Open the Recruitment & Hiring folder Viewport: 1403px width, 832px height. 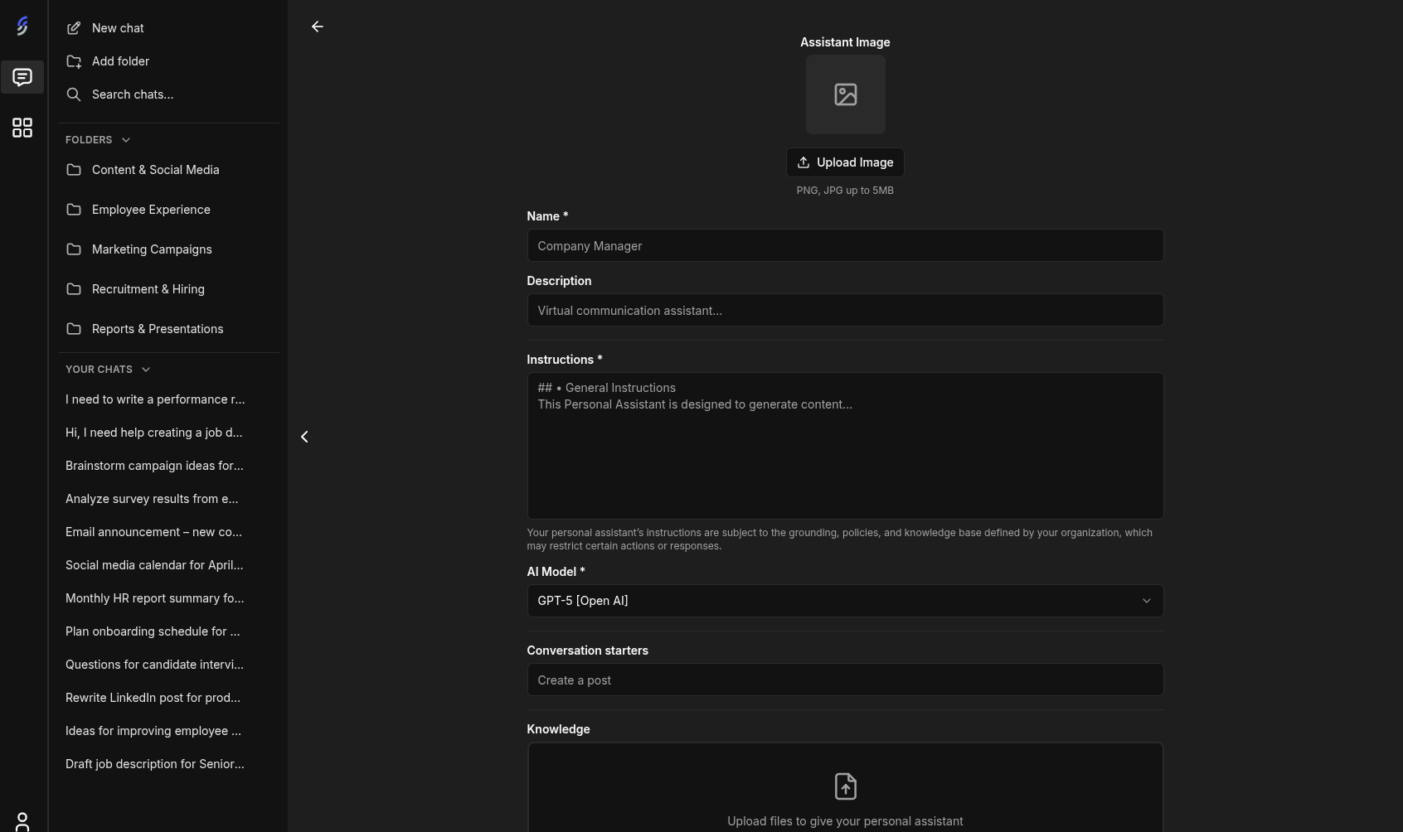click(148, 288)
